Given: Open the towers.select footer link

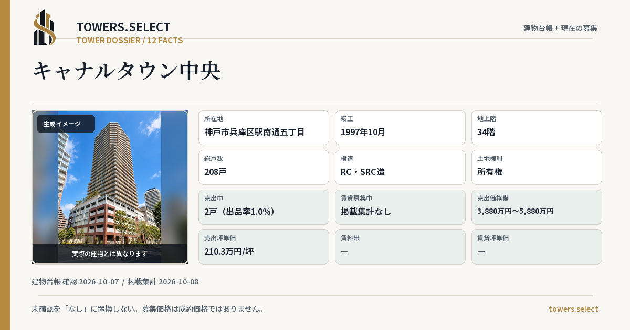Looking at the screenshot, I should click(573, 309).
